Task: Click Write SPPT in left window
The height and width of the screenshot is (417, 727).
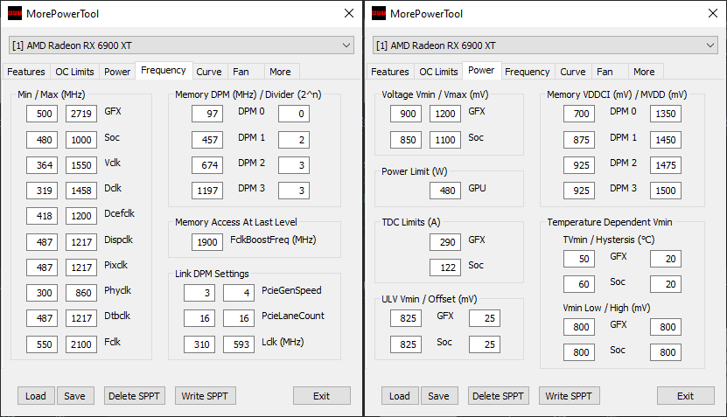Action: (205, 396)
